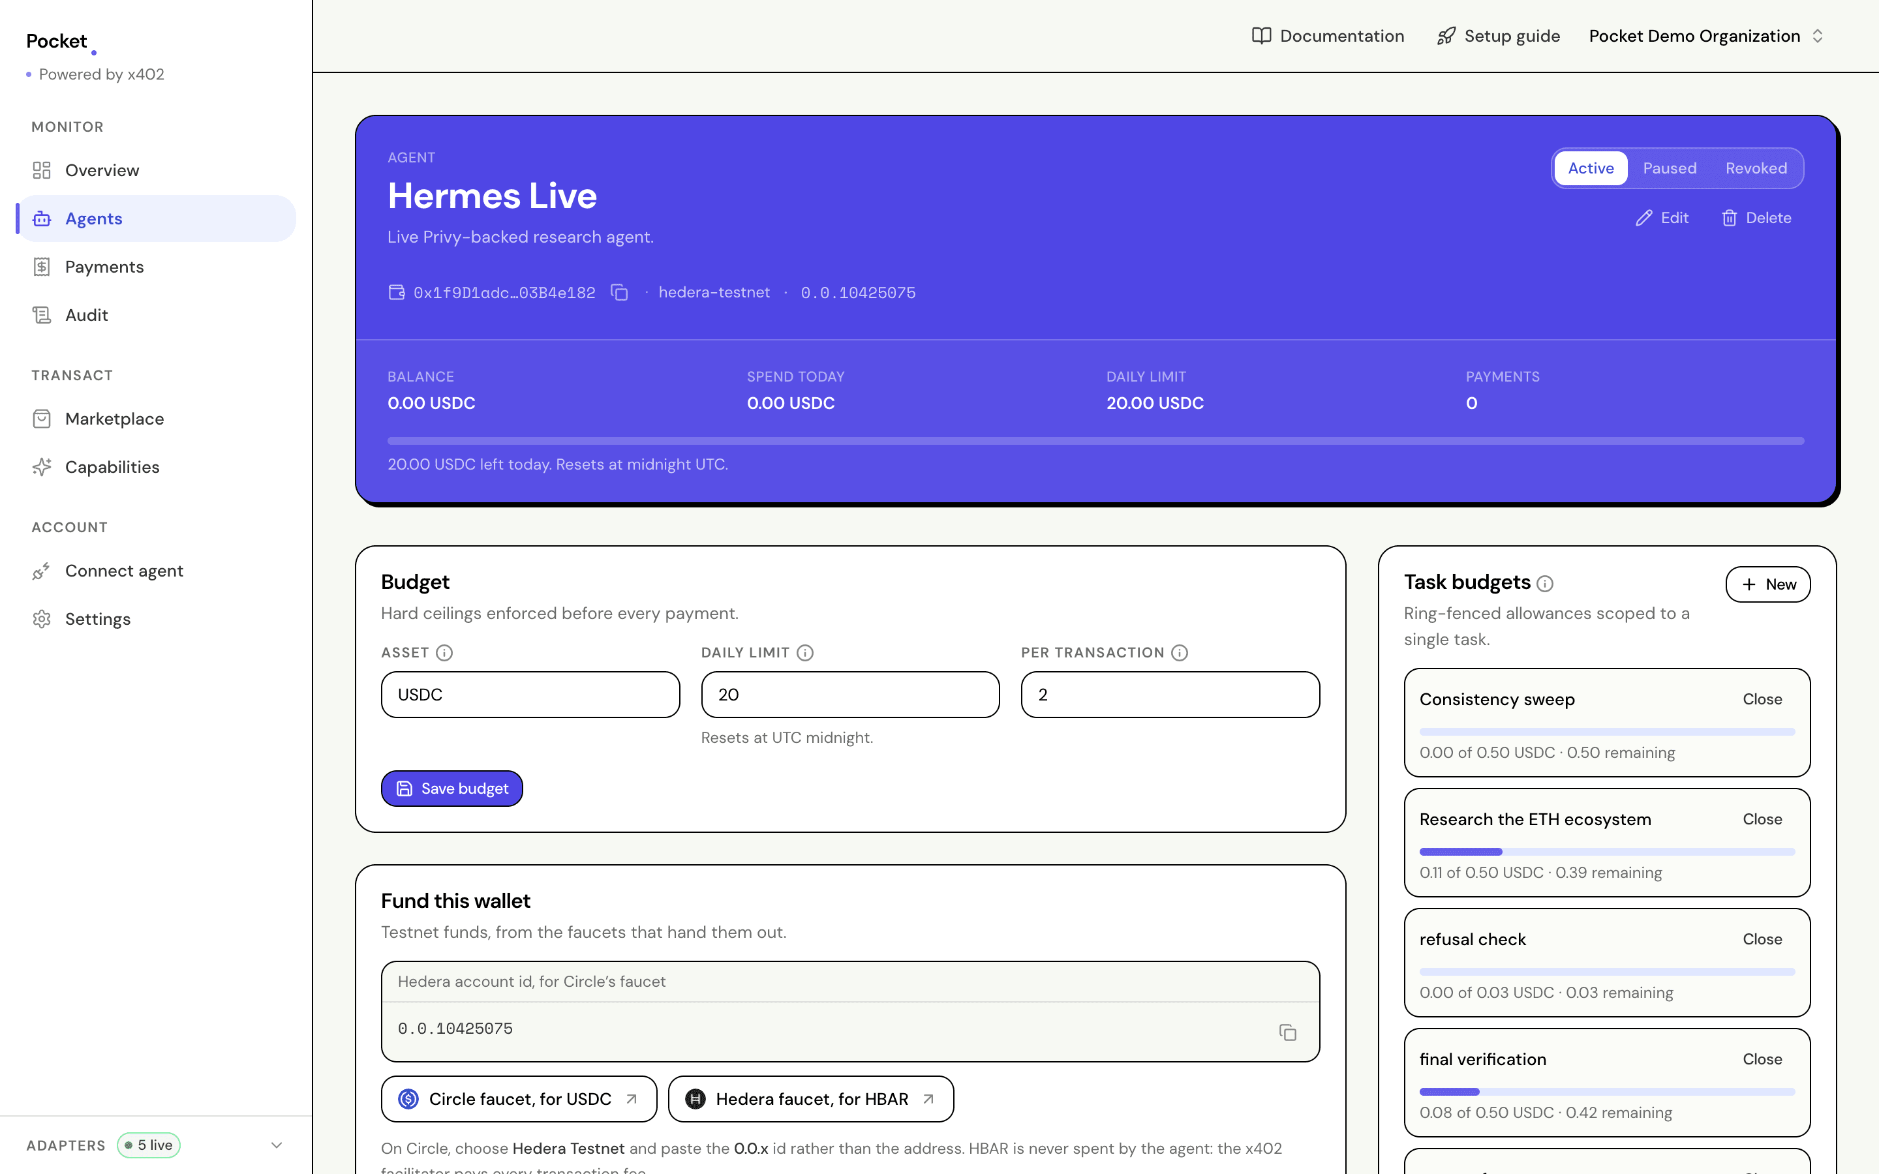The image size is (1879, 1174).
Task: Click the Capabilities sparkle icon in sidebar
Action: tap(42, 466)
